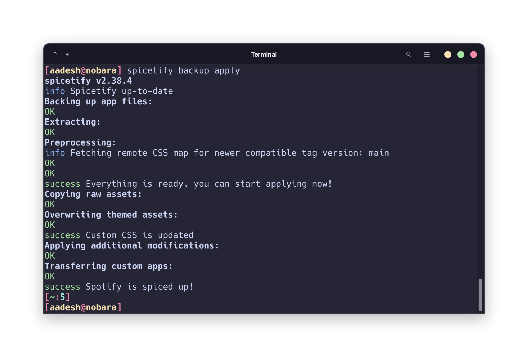Screen dimensions: 528x357
Task: Click the text cursor at the prompt
Action: tap(127, 307)
